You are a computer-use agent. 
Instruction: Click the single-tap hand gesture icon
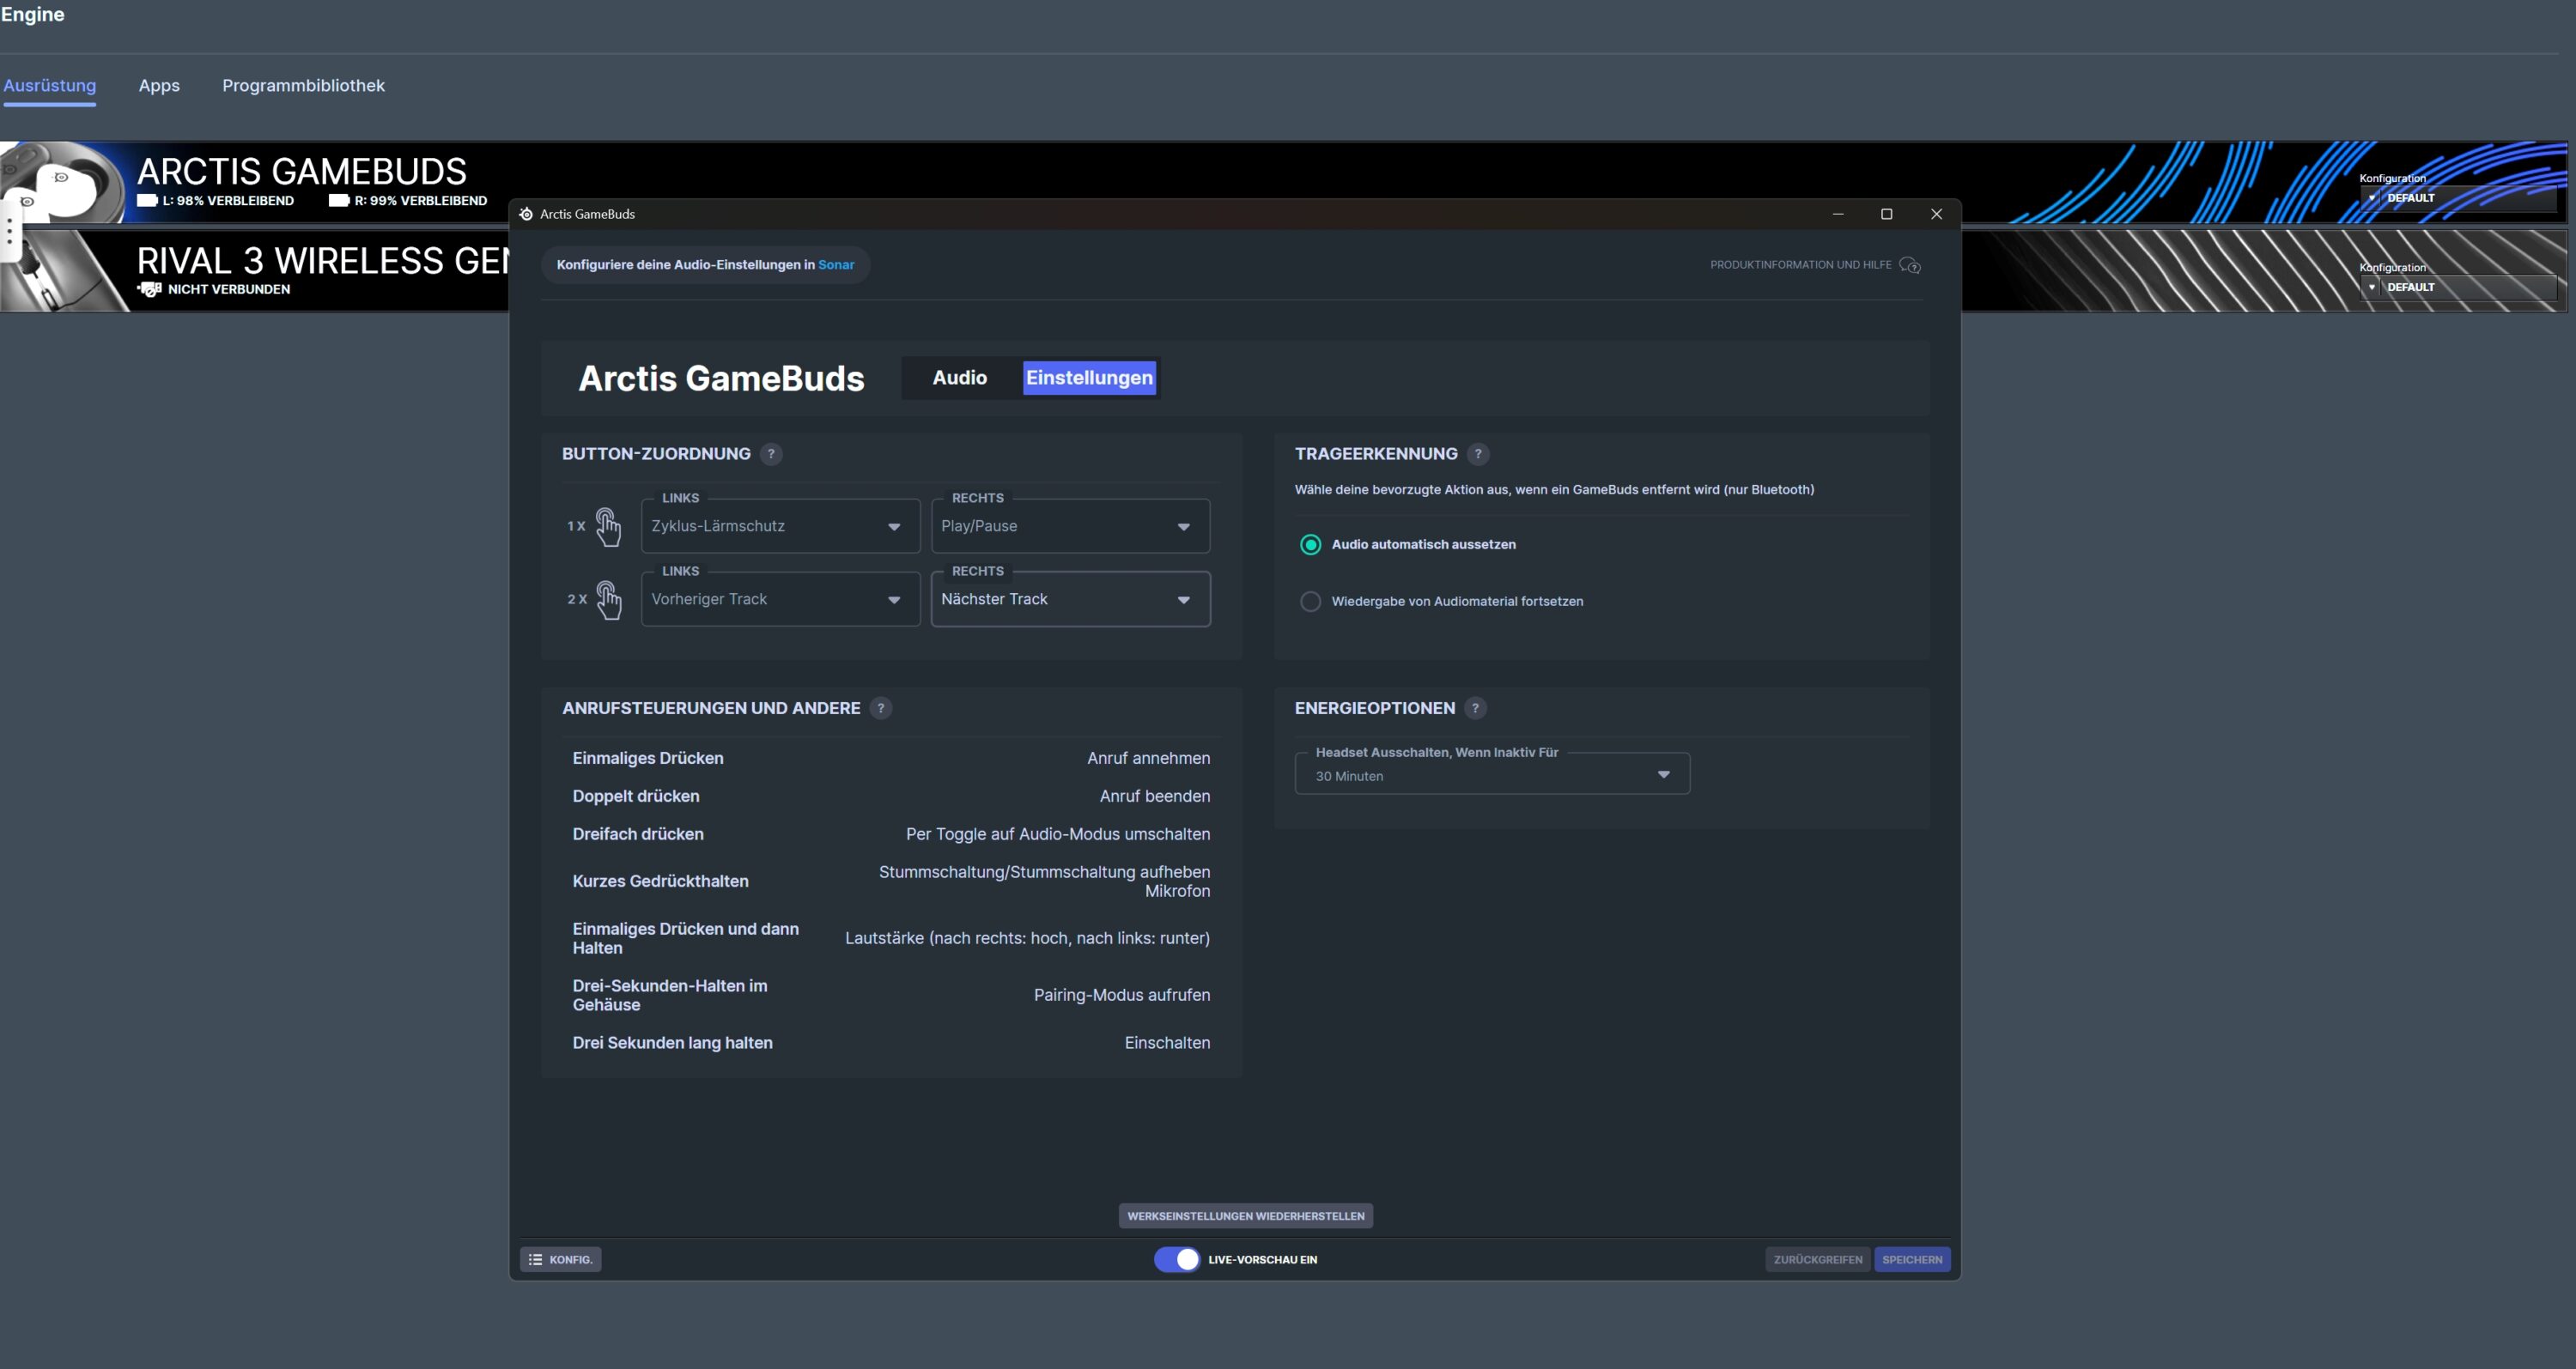(608, 525)
